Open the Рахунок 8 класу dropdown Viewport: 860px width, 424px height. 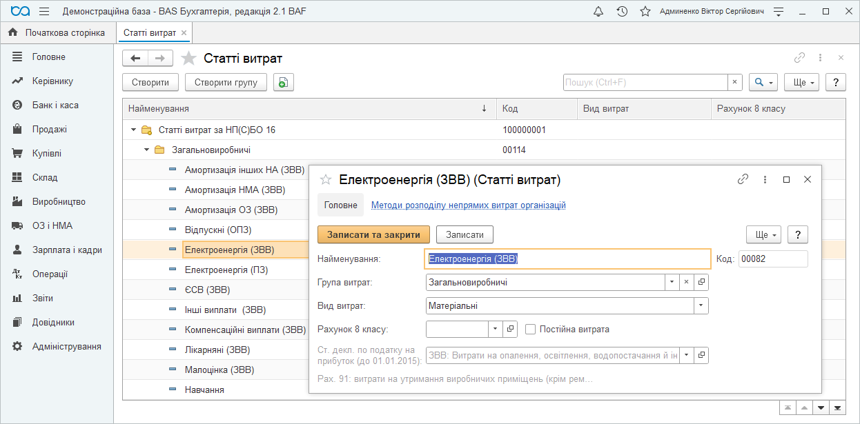(496, 329)
